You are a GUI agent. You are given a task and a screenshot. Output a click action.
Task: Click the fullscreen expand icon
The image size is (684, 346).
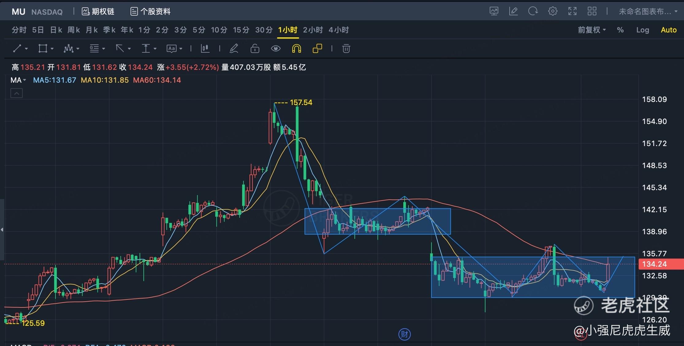click(572, 11)
